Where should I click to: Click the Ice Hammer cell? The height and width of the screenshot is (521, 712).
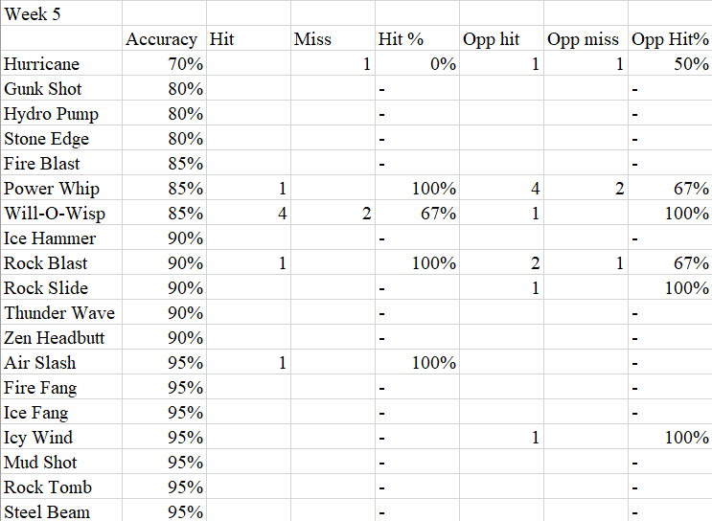coord(61,238)
